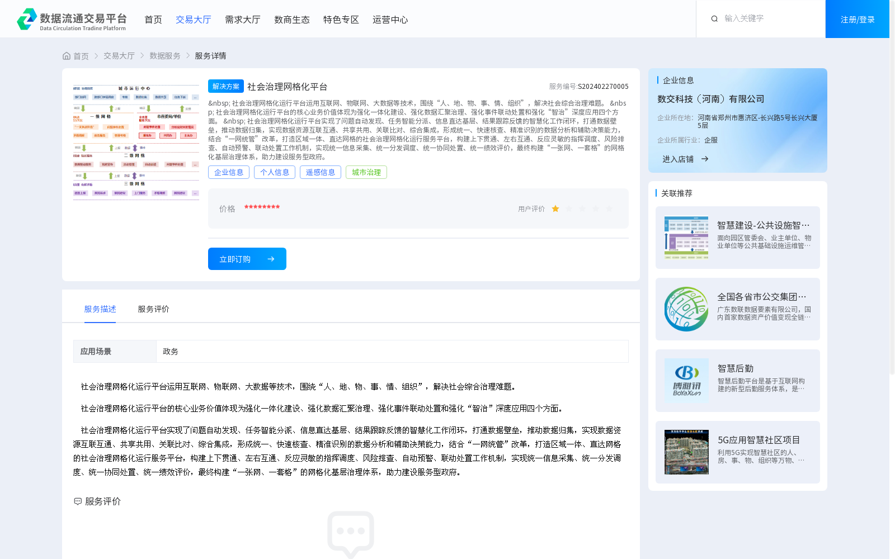Screen dimensions: 895x559
Task: Click the search magnifier icon
Action: coord(714,19)
